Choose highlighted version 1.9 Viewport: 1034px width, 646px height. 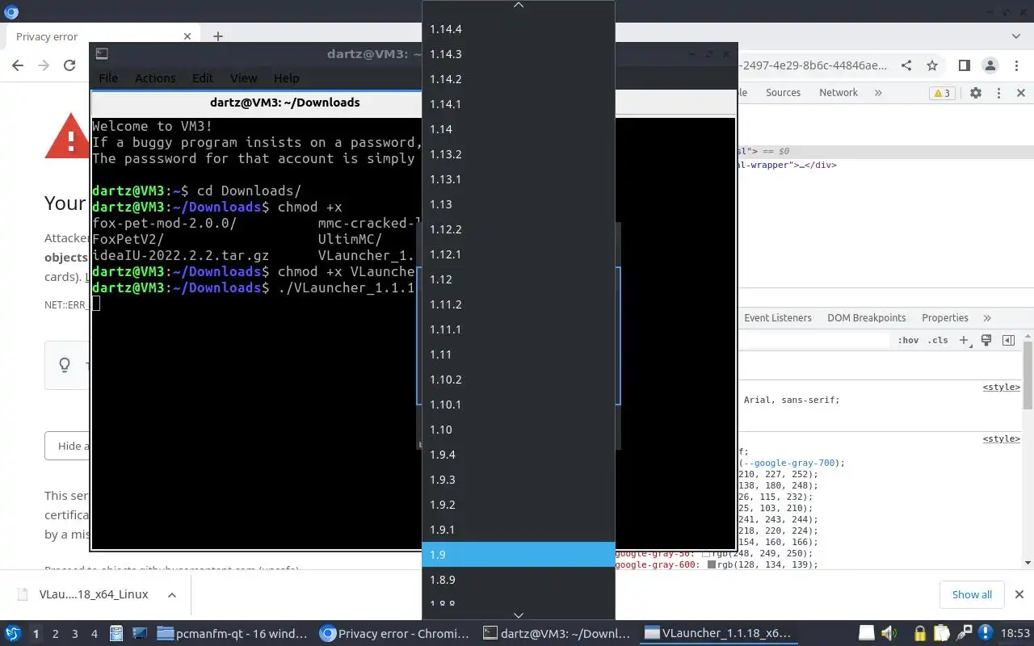518,555
